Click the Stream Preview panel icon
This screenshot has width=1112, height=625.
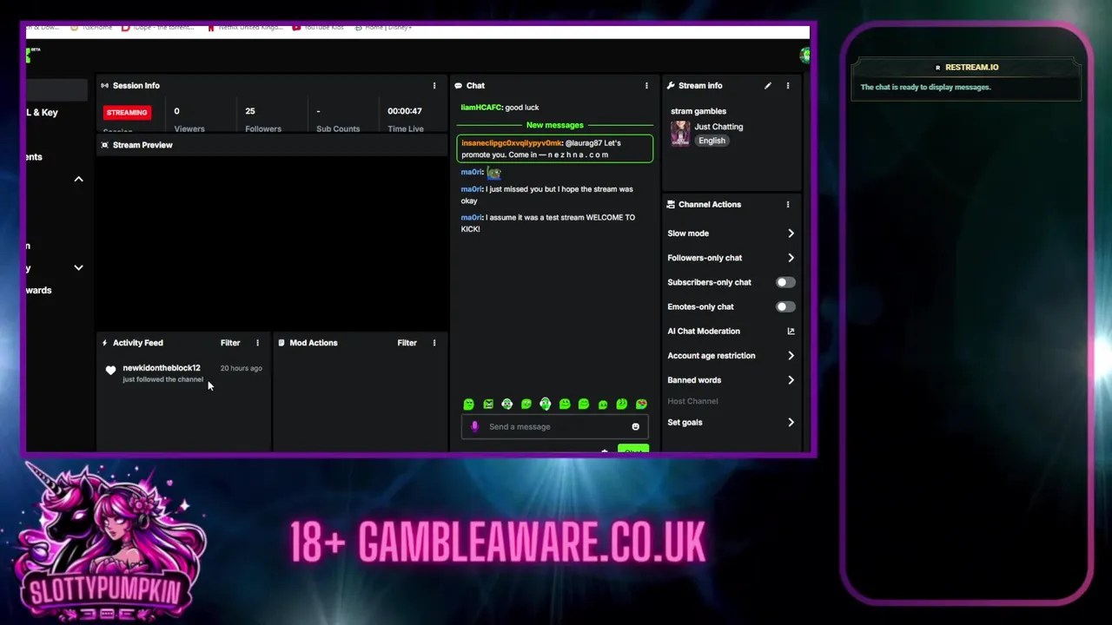point(104,145)
